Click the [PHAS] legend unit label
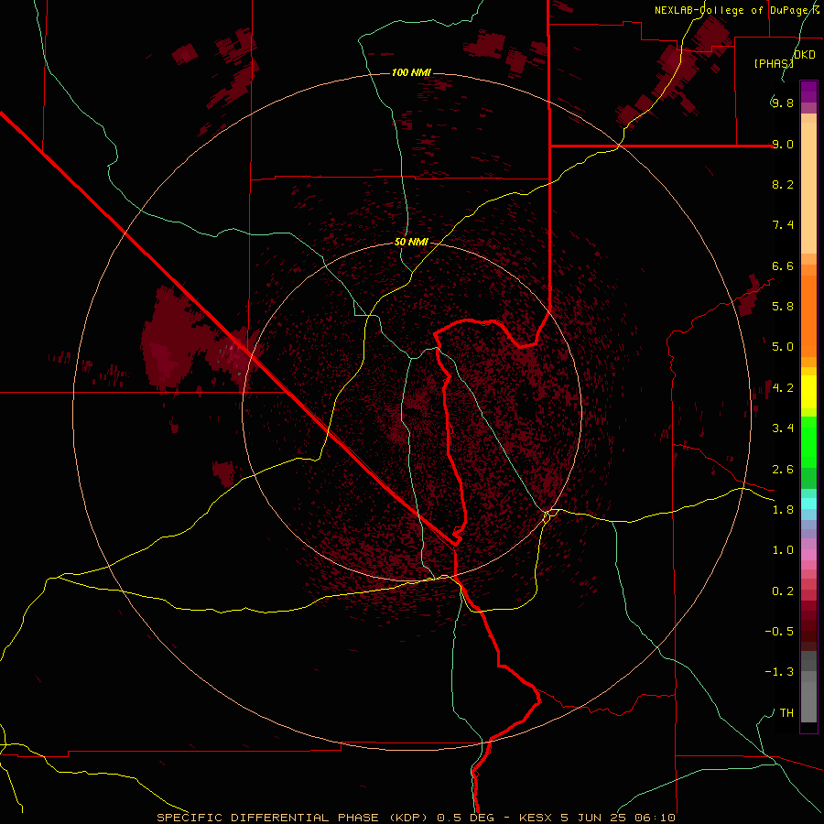This screenshot has height=824, width=824. click(774, 63)
